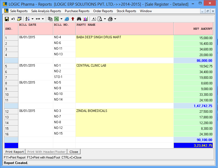This screenshot has height=168, width=218.
Task: Click the BILL NO. column header
Action: click(x=64, y=29)
